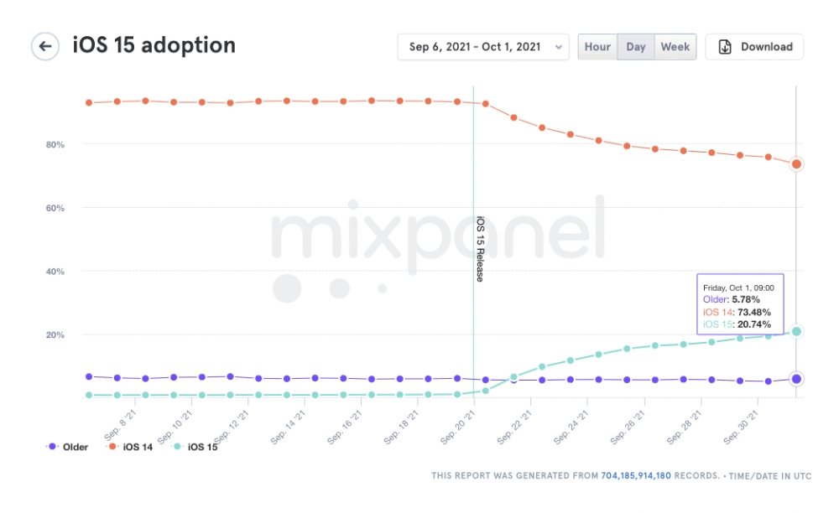The width and height of the screenshot is (839, 513).
Task: Select the iOS 15 Oct 1 data point
Action: pos(796,332)
